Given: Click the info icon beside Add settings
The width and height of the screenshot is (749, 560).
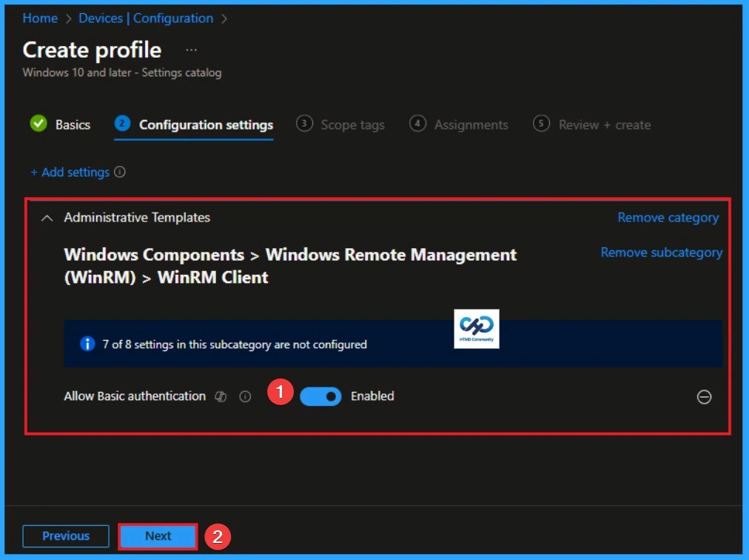Looking at the screenshot, I should 121,172.
